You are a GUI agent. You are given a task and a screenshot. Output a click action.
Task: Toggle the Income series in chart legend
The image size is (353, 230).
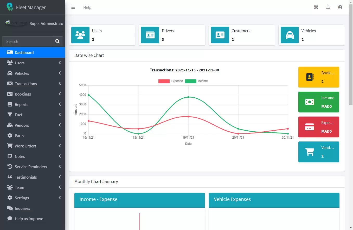click(x=196, y=81)
